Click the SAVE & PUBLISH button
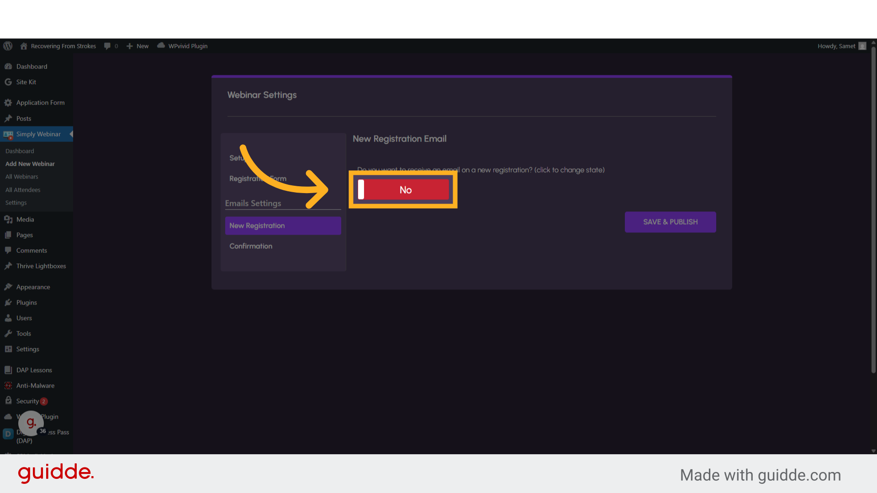Screen dimensions: 877x493 tap(670, 222)
